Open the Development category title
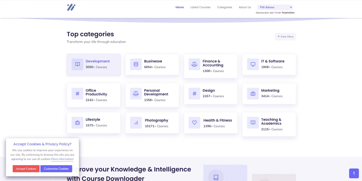362x181 pixels. tap(98, 61)
